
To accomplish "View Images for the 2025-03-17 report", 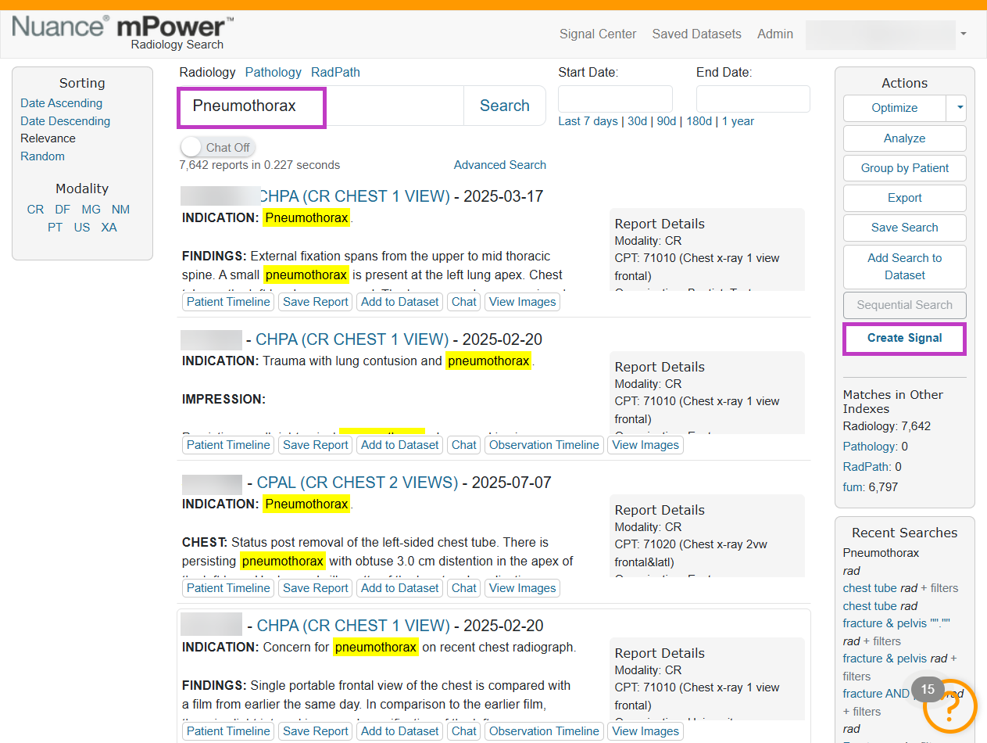I will coord(522,302).
